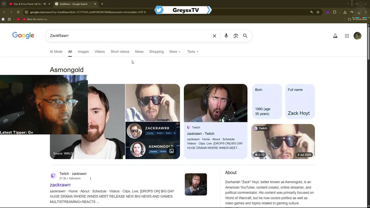This screenshot has width=370, height=208.
Task: Close the Zias & B Lou tab
Action: click(49, 4)
